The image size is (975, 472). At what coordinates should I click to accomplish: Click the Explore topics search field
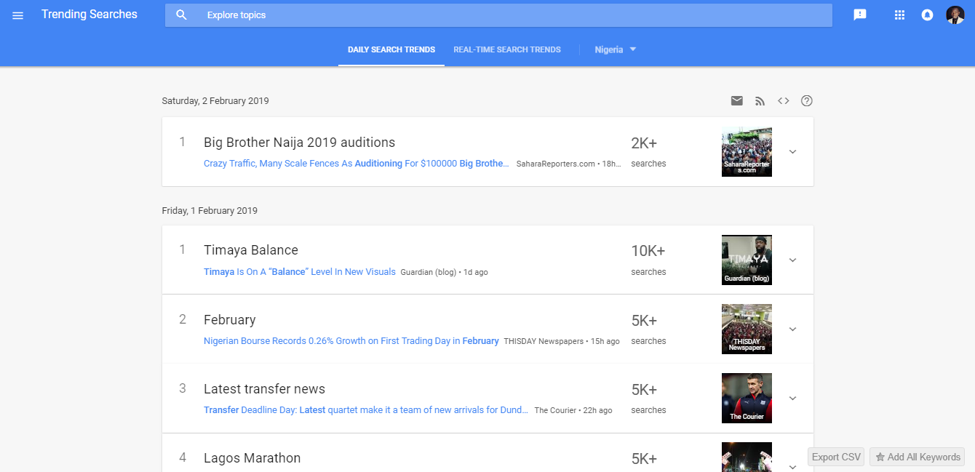pyautogui.click(x=498, y=15)
